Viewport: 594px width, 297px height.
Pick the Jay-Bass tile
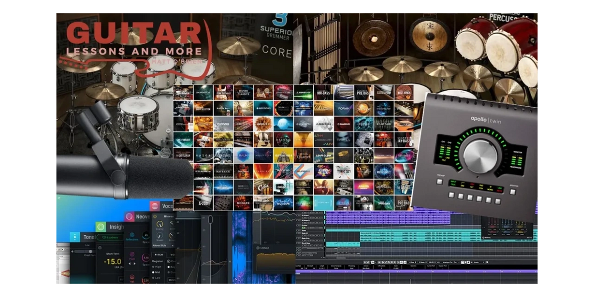tap(404, 139)
